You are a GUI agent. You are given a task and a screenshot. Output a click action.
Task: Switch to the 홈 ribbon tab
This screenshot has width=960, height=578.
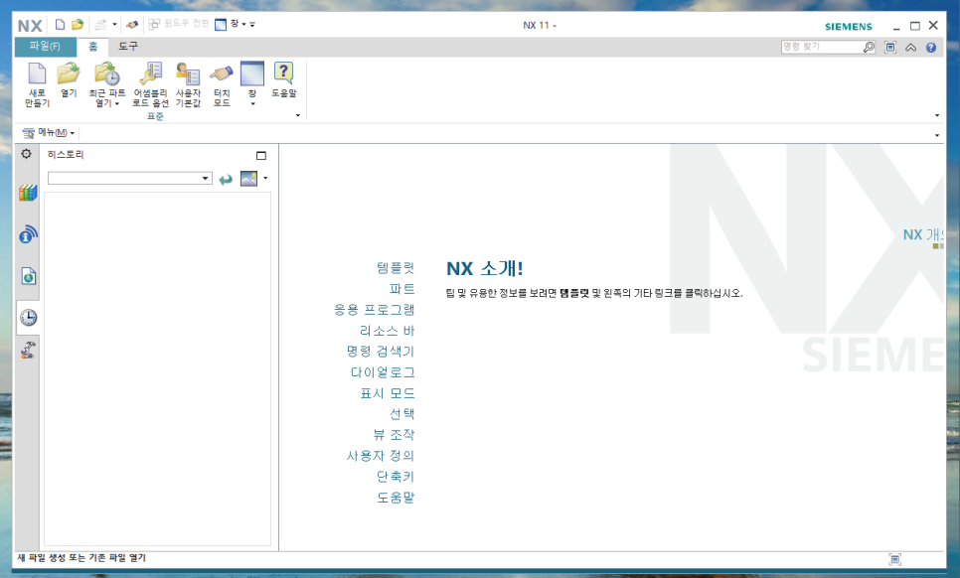92,47
